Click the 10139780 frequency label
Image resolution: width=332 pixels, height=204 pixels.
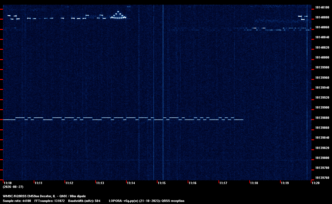click(322, 168)
